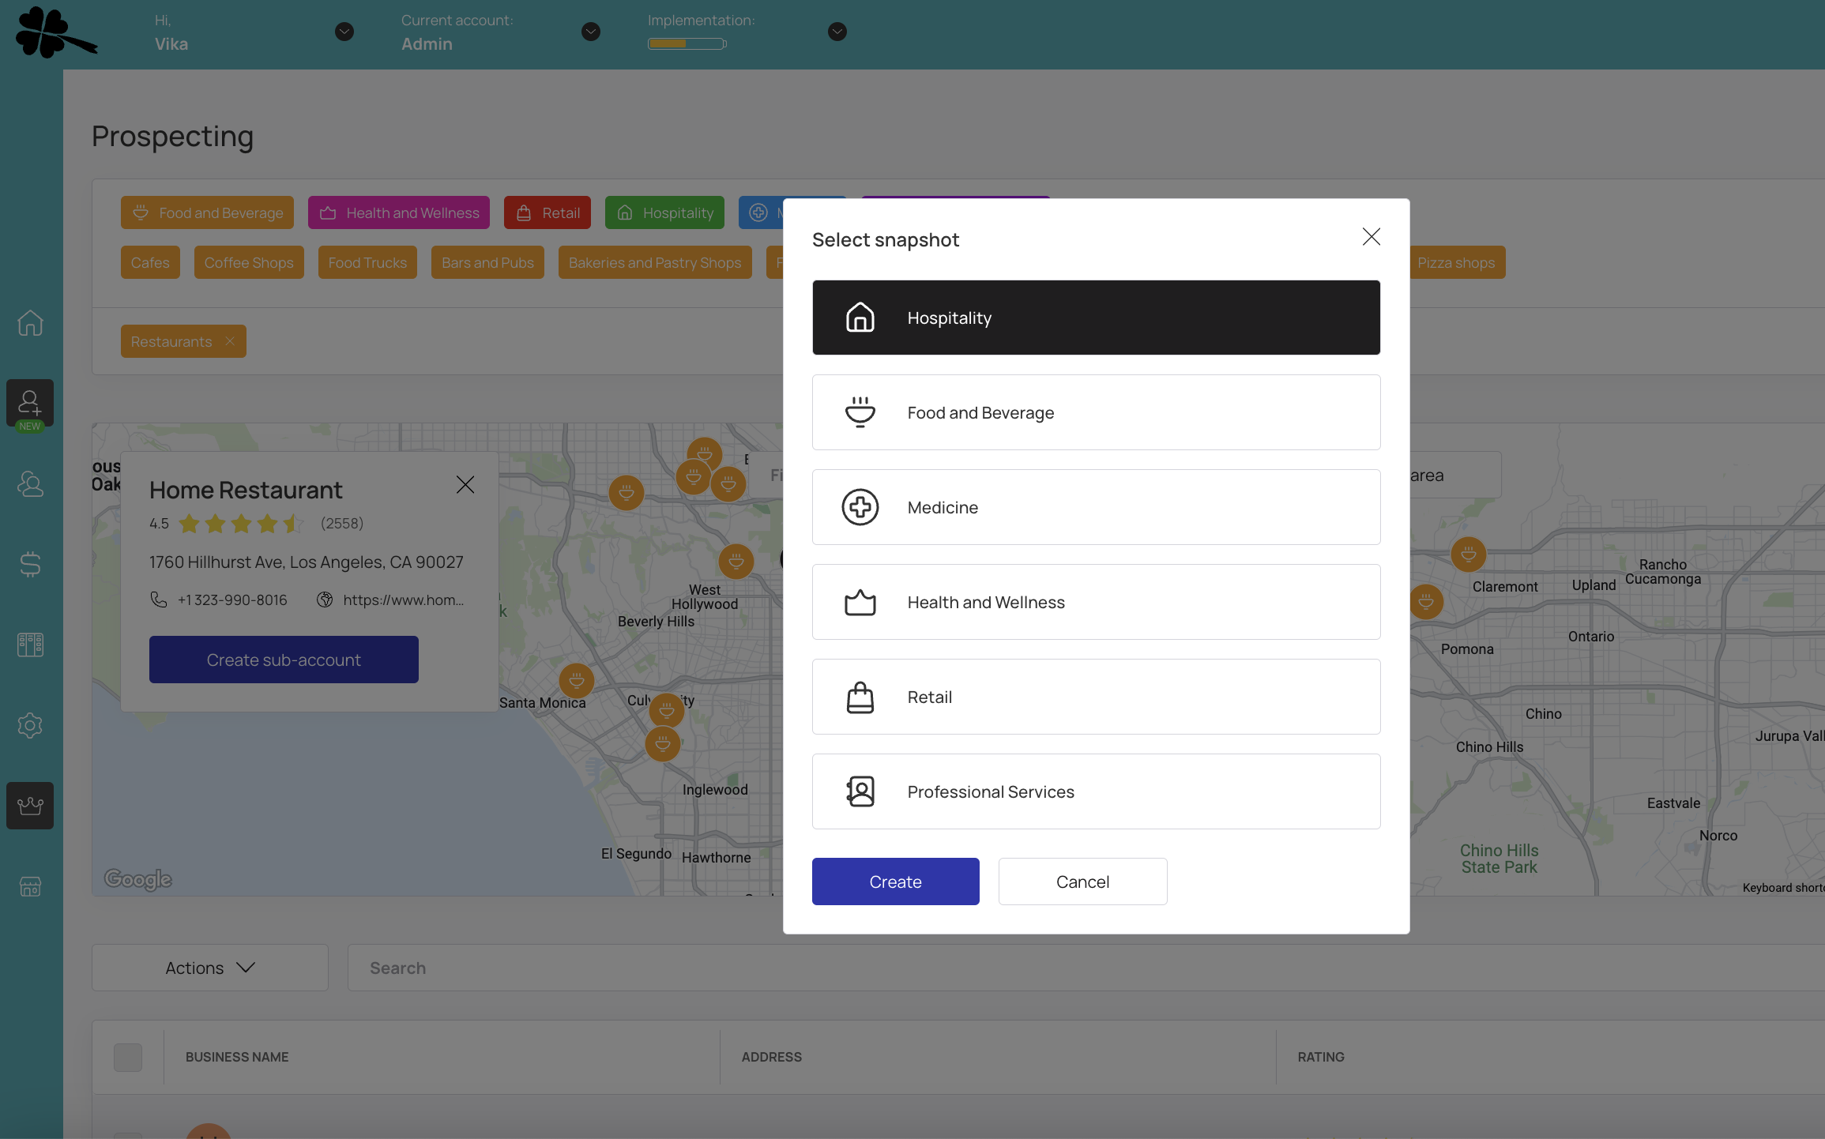The image size is (1825, 1139).
Task: Open the crown icon in sidebar
Action: 30,806
